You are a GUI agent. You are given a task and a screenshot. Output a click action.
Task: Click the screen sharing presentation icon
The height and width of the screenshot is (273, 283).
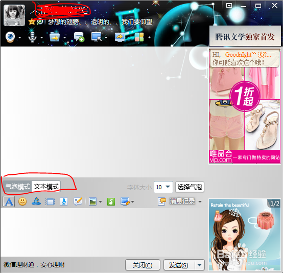[120, 37]
